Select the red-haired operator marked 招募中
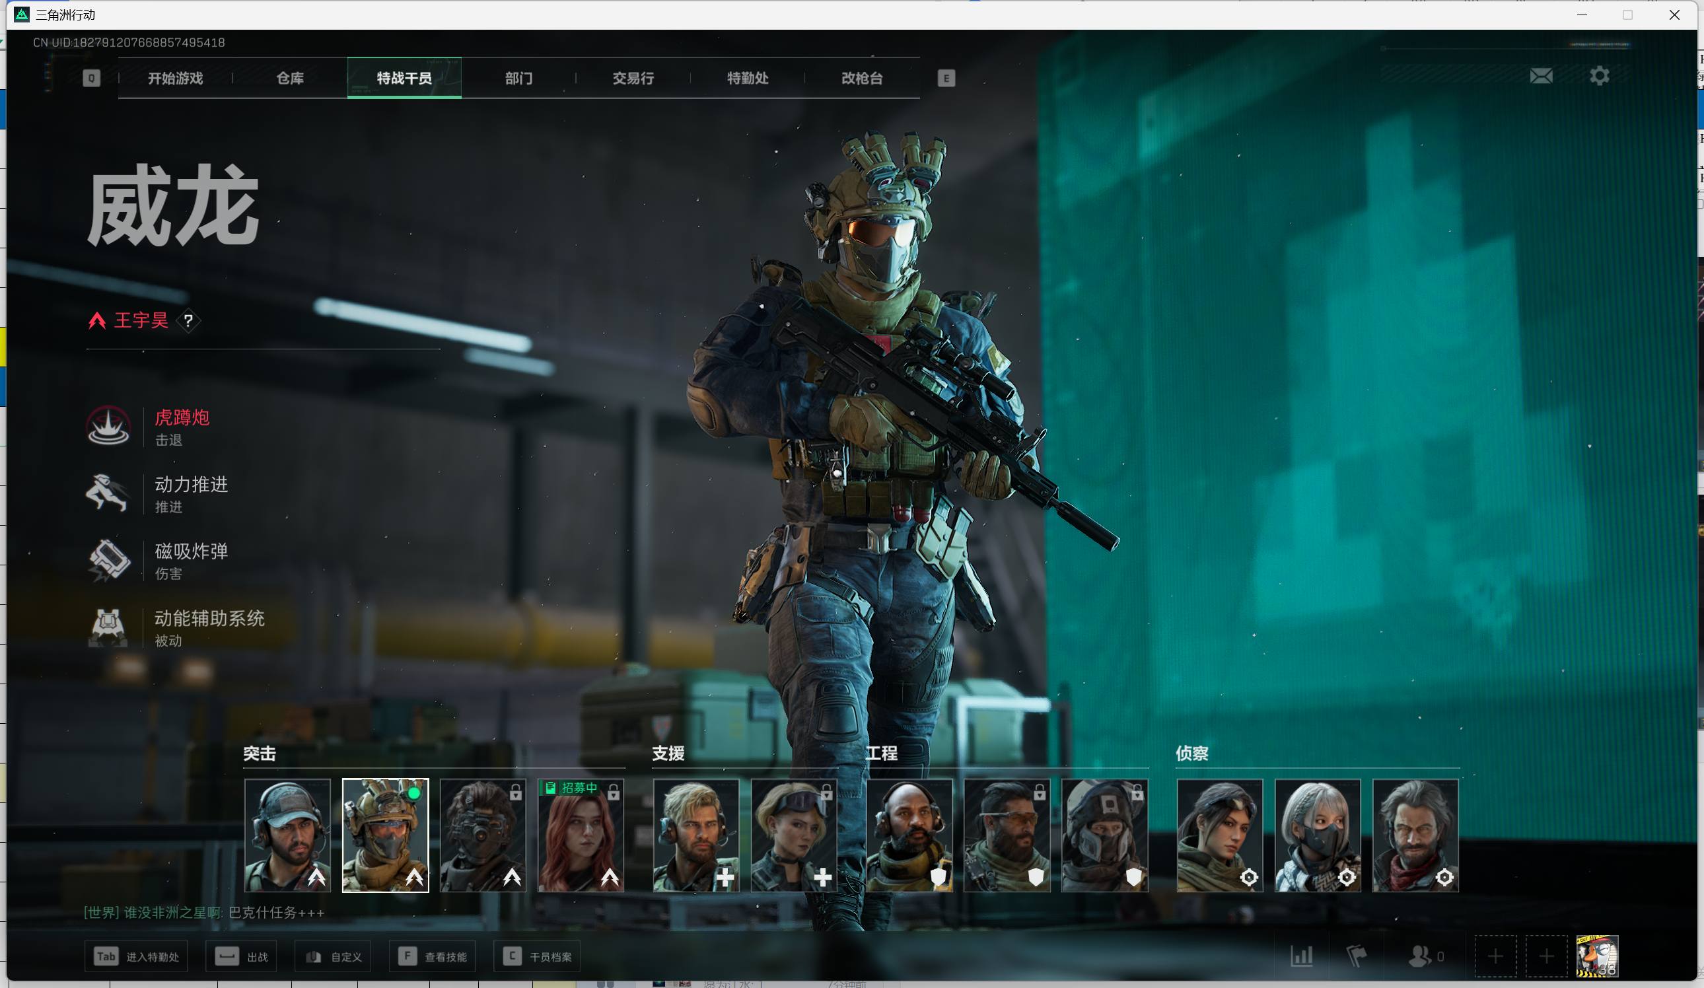Viewport: 1704px width, 988px height. click(x=580, y=836)
